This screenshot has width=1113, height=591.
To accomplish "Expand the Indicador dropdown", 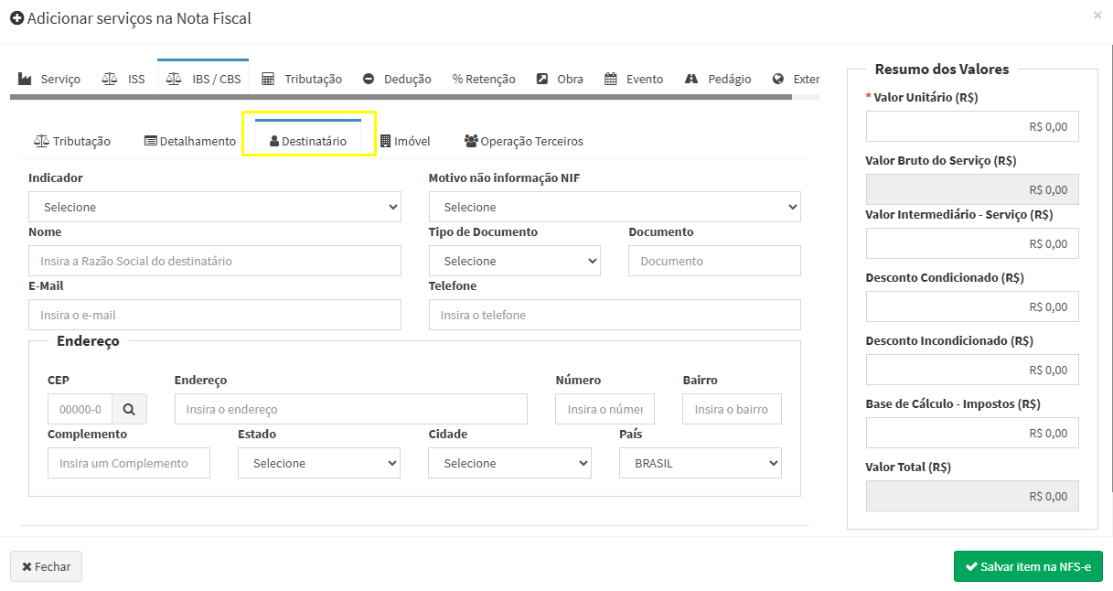I will click(215, 207).
